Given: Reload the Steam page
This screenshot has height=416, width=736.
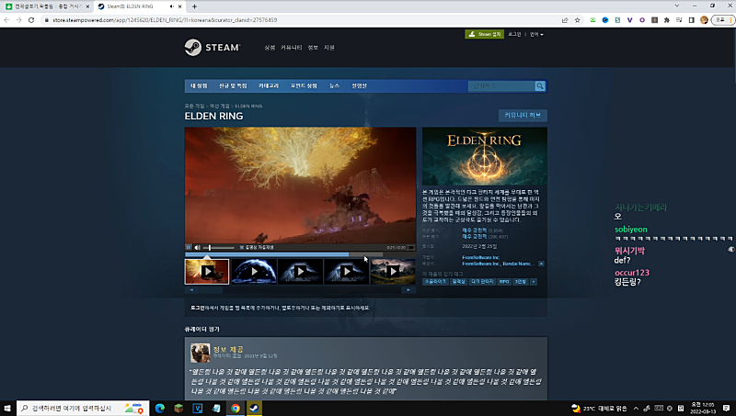Looking at the screenshot, I should click(x=31, y=20).
